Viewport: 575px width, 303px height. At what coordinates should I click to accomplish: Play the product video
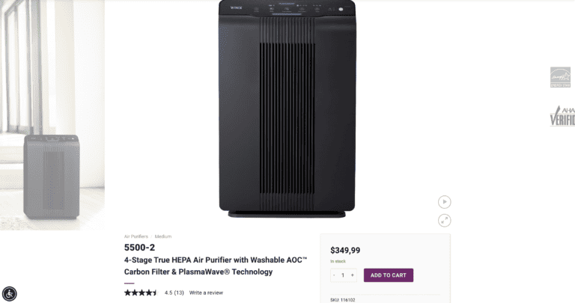[x=445, y=202]
